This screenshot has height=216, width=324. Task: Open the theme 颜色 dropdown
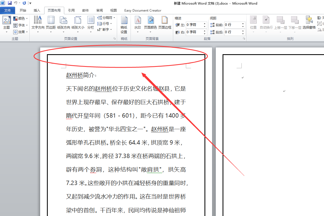pyautogui.click(x=21, y=18)
